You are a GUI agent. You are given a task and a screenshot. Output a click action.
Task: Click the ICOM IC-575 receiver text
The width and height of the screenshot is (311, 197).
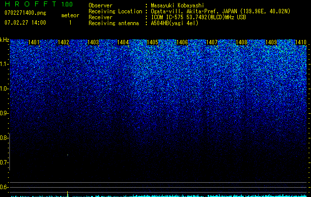[x=198, y=17]
